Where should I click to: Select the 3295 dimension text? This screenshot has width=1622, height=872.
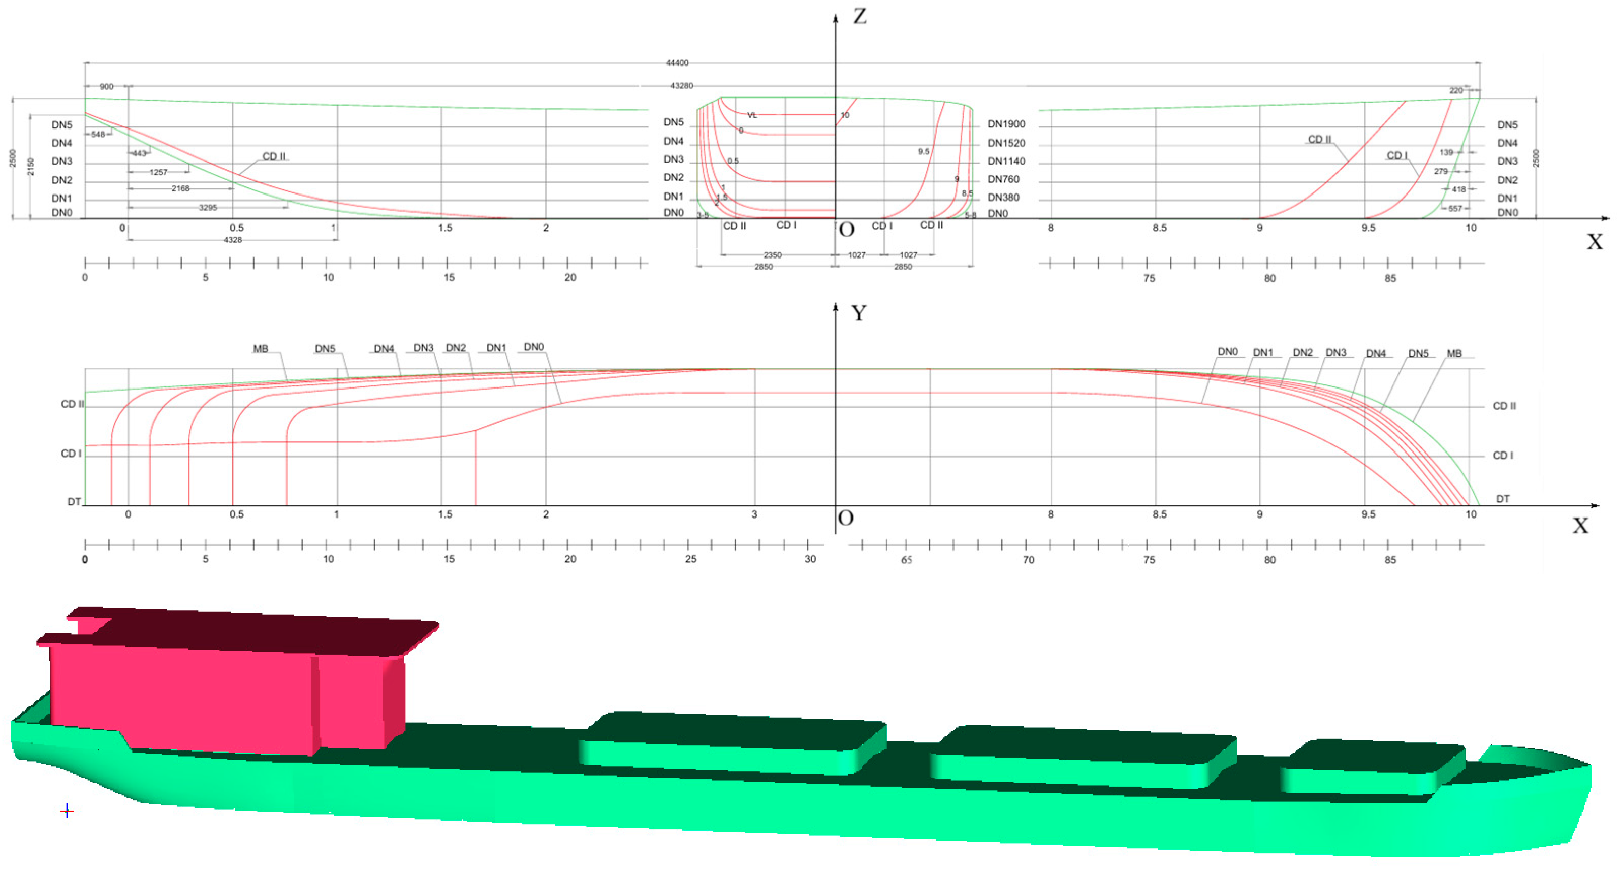click(x=207, y=207)
